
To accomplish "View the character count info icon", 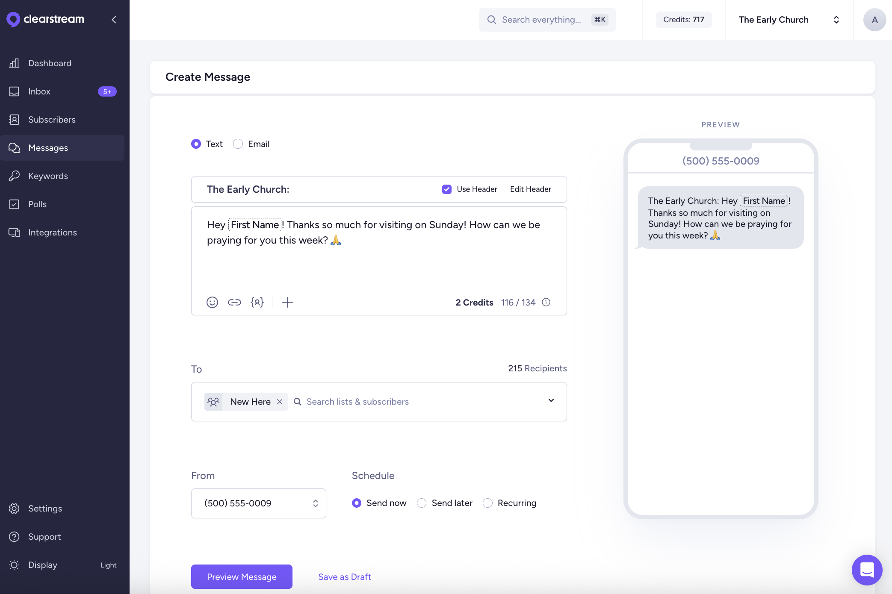I will [x=546, y=302].
